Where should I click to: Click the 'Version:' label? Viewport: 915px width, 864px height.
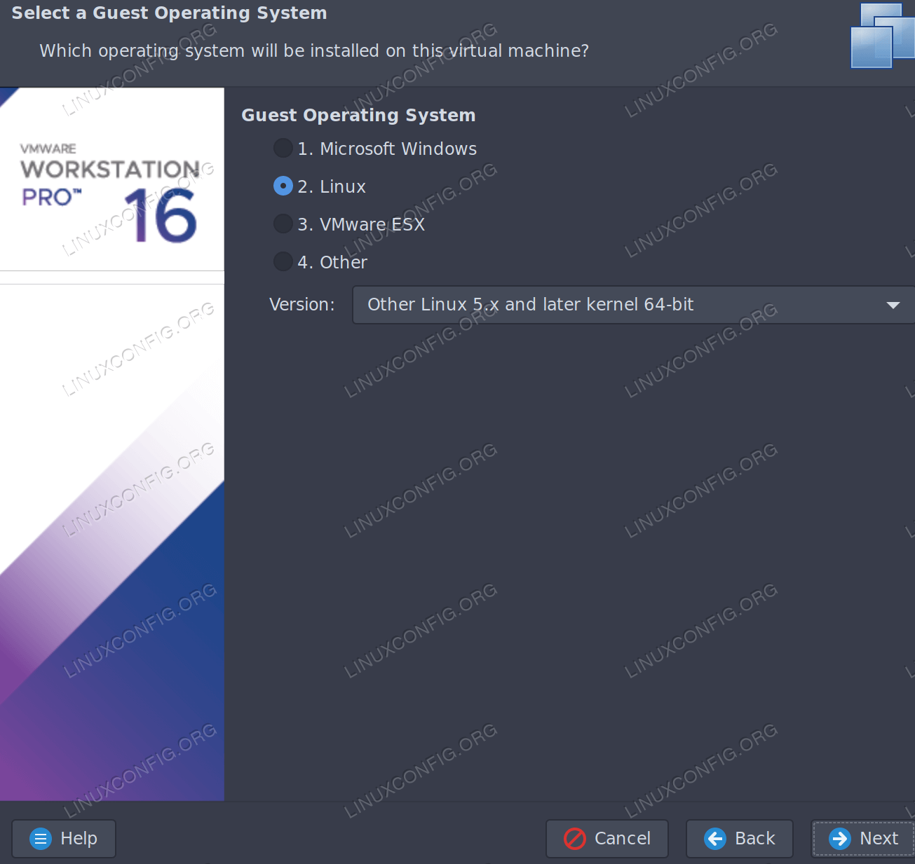tap(302, 305)
